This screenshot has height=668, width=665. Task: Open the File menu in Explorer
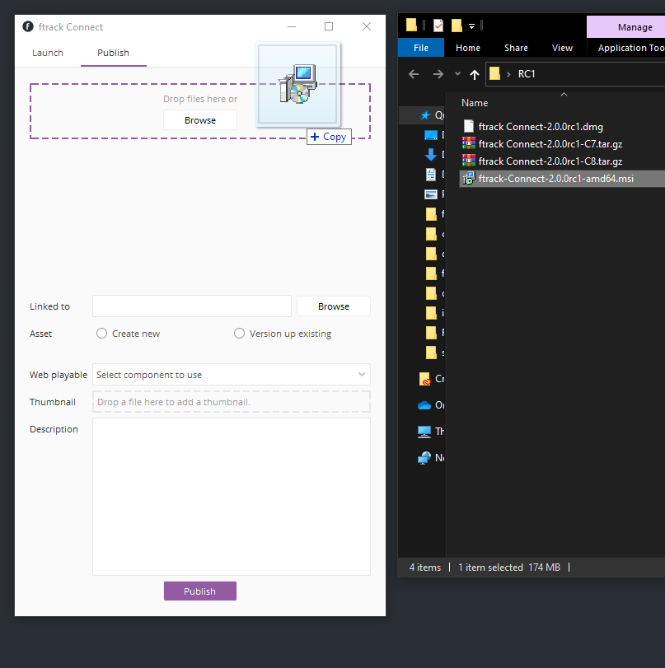pos(421,48)
